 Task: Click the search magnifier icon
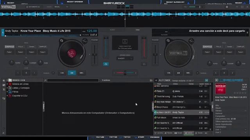click(x=45, y=80)
